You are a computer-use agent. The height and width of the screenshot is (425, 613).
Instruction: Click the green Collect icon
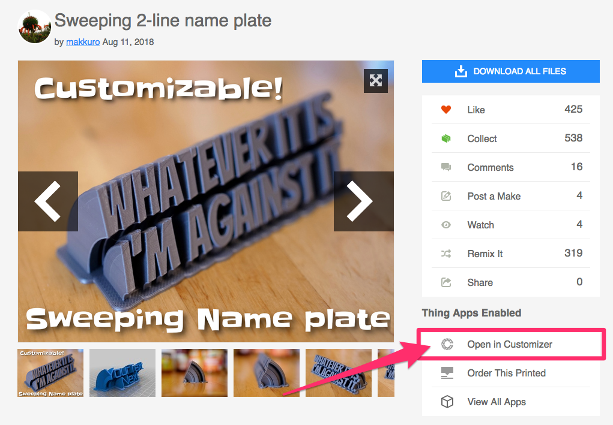[x=446, y=138]
